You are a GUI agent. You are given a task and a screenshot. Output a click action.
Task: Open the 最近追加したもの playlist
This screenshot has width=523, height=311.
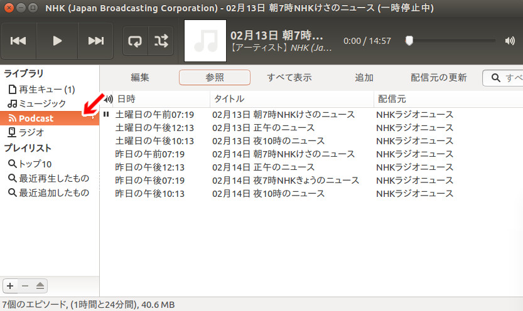pos(48,192)
